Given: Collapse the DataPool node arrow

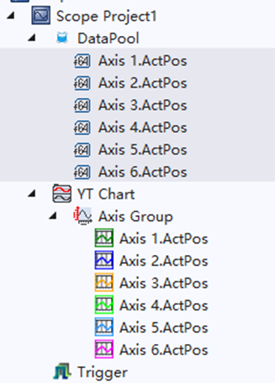Looking at the screenshot, I should tap(31, 38).
